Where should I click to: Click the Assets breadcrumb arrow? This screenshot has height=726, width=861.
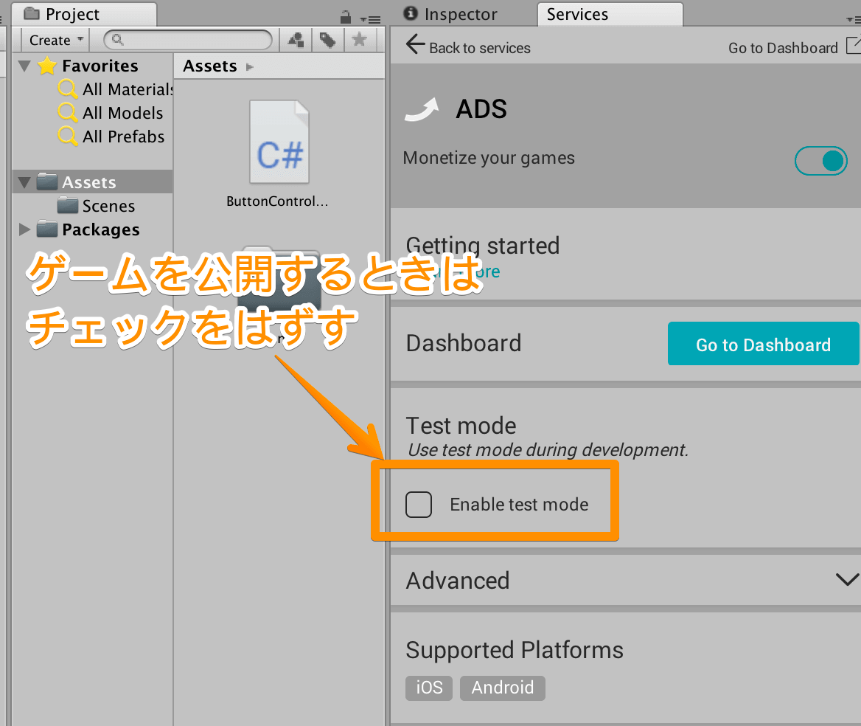250,67
